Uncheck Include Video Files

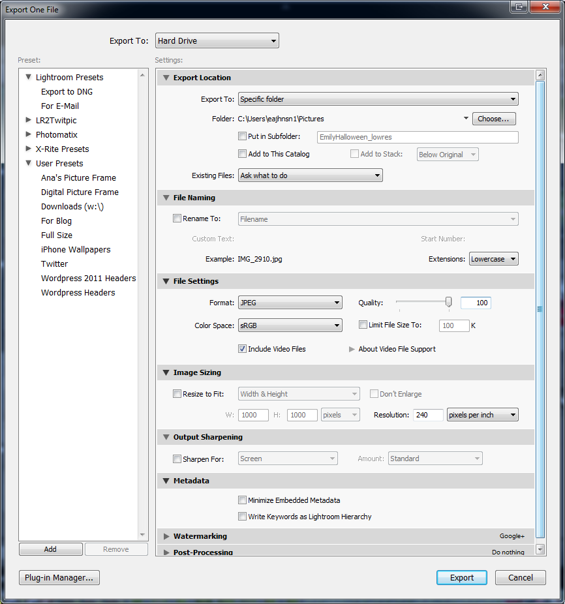[x=243, y=349]
